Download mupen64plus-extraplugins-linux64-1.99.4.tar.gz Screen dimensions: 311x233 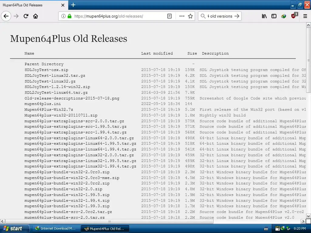[x=80, y=149]
